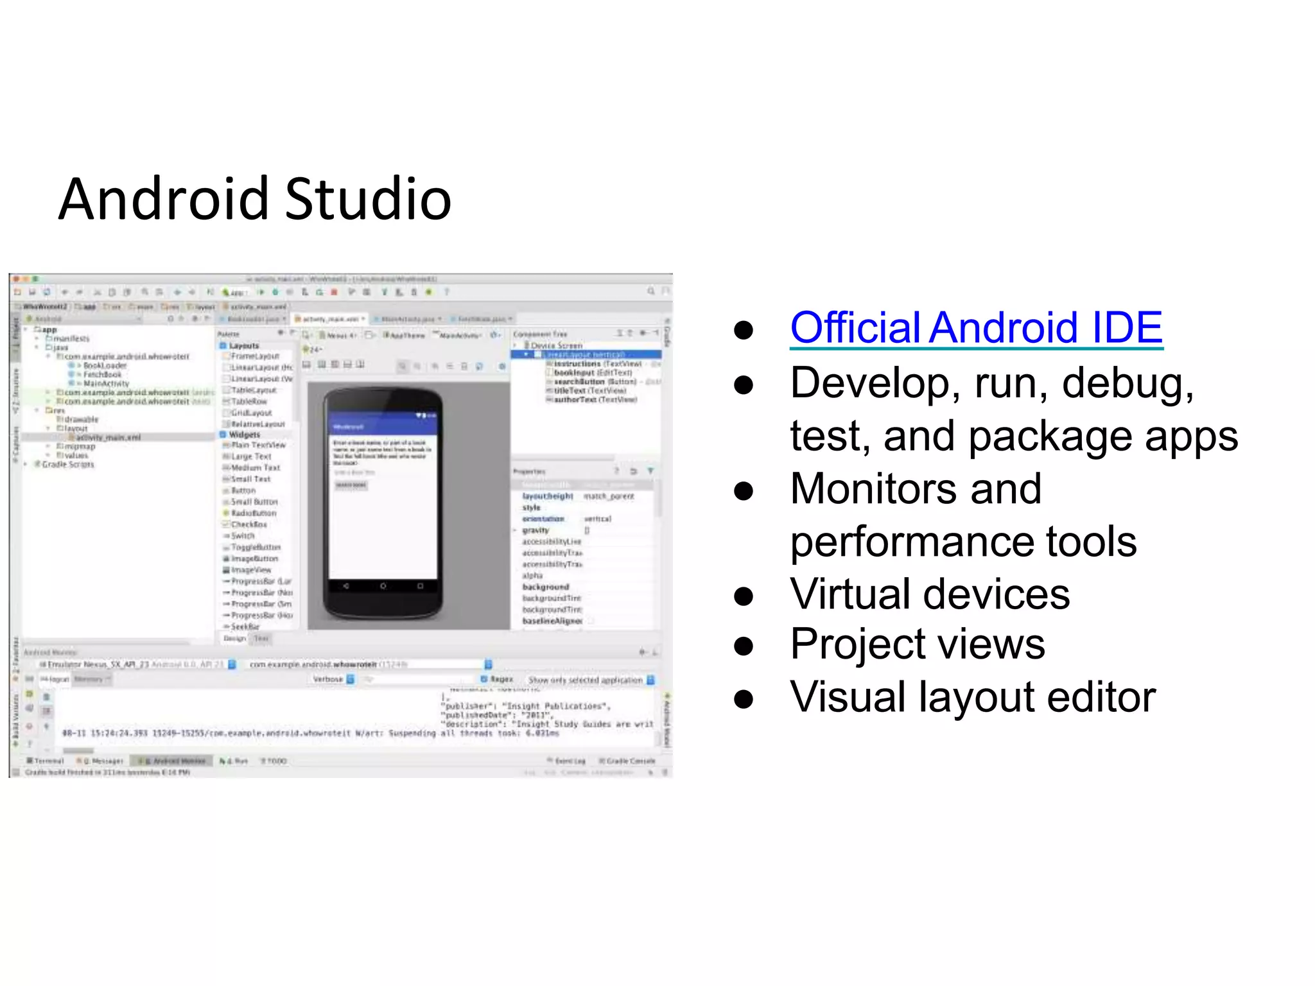
Task: Expand the mipmap folder
Action: (48, 446)
